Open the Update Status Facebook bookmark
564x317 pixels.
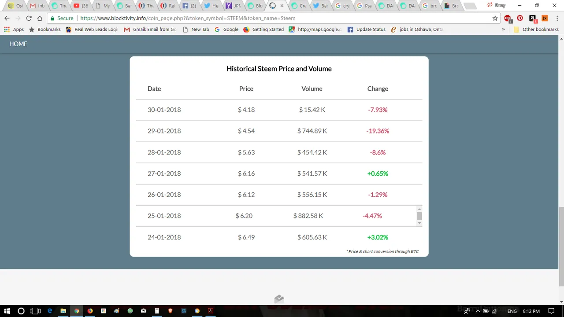click(367, 29)
